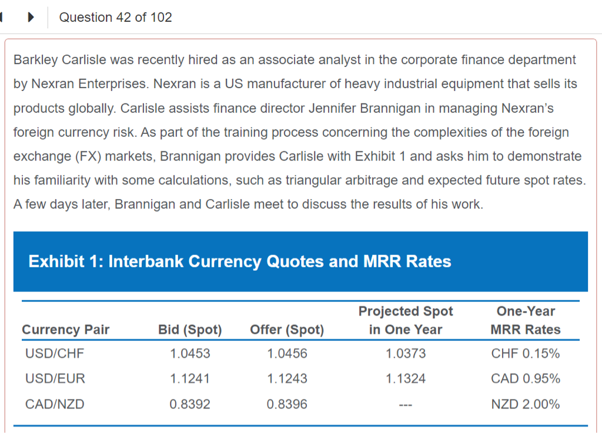Click the CAD 0.95% MRR rate cell
The image size is (602, 433).
[526, 379]
